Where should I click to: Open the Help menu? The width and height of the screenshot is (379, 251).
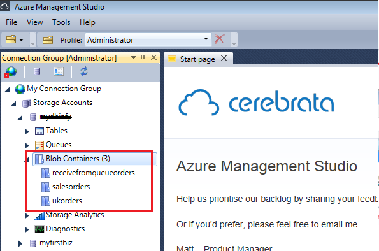[87, 22]
